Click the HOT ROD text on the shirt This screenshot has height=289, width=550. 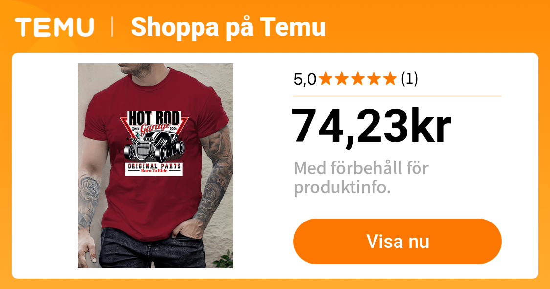coord(154,118)
